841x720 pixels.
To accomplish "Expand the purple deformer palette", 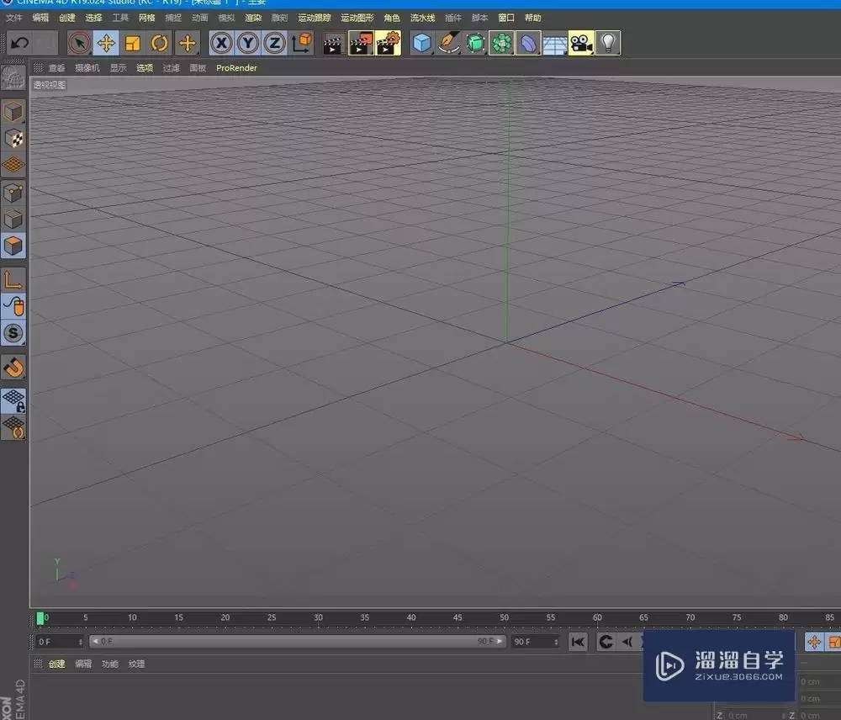I will pos(528,44).
